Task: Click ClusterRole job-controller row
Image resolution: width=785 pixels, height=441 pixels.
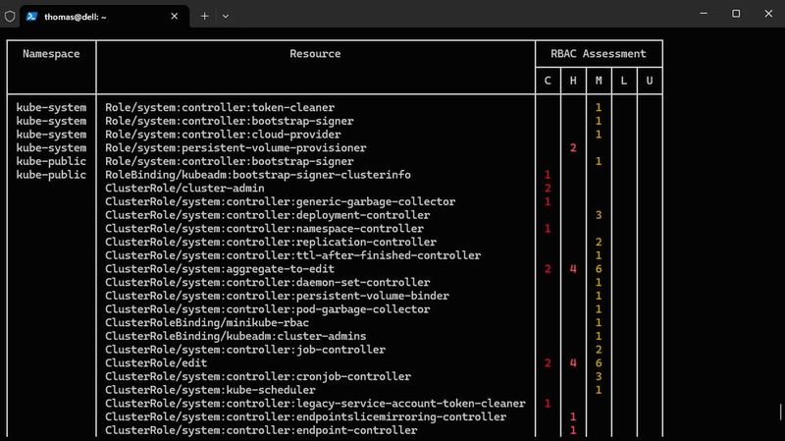Action: (x=245, y=350)
